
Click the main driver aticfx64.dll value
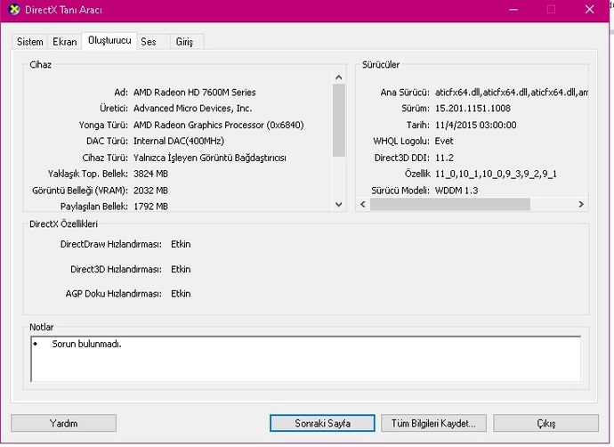(511, 93)
